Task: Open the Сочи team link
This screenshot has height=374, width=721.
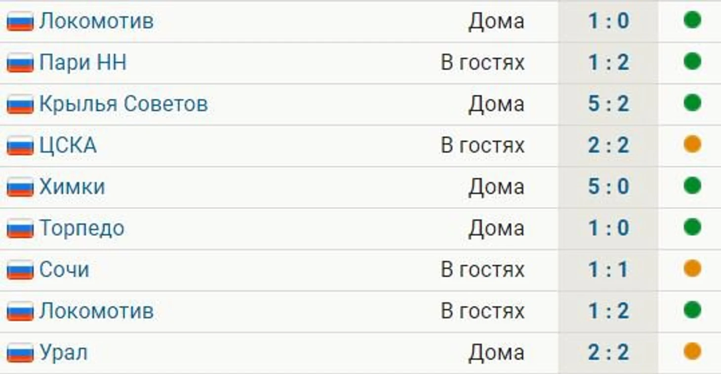Action: (x=65, y=270)
